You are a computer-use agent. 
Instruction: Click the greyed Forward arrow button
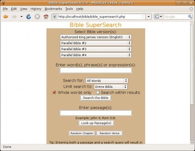pyautogui.click(x=14, y=17)
